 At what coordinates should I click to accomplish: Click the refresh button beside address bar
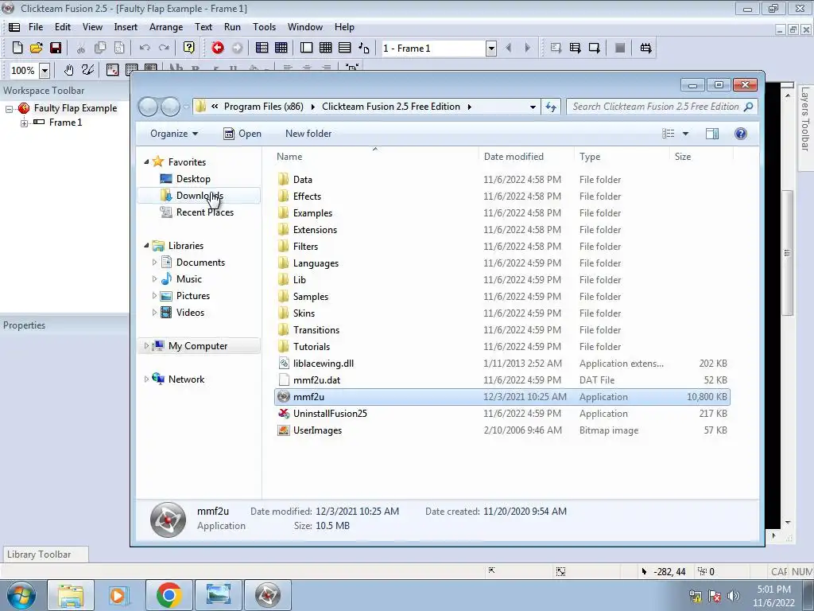[550, 107]
